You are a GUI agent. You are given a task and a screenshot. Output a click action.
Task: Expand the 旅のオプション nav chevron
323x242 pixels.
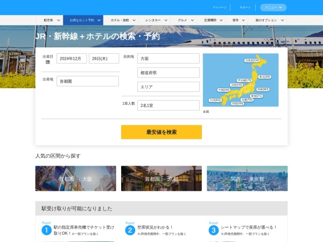coord(283,20)
